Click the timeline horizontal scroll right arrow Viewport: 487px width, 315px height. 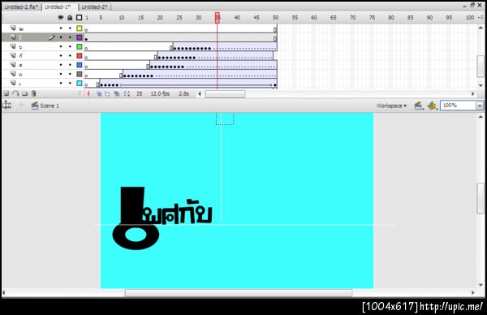[x=473, y=93]
